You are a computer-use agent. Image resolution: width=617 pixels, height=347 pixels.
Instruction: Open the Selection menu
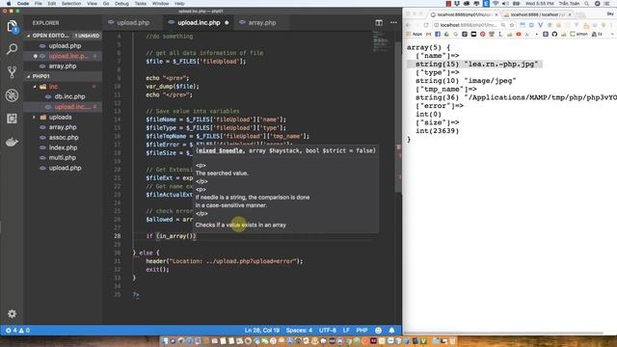pos(71,3)
